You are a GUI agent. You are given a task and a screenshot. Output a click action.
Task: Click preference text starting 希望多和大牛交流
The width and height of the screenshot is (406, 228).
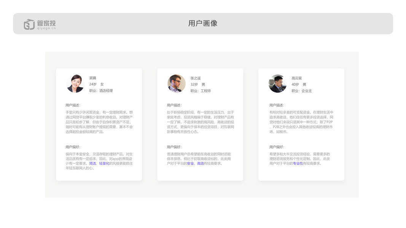(299, 159)
